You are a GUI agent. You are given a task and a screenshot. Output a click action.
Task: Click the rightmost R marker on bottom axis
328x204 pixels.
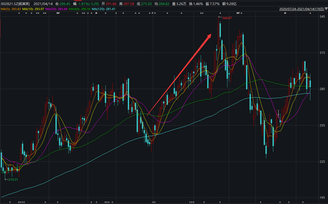pyautogui.click(x=303, y=202)
